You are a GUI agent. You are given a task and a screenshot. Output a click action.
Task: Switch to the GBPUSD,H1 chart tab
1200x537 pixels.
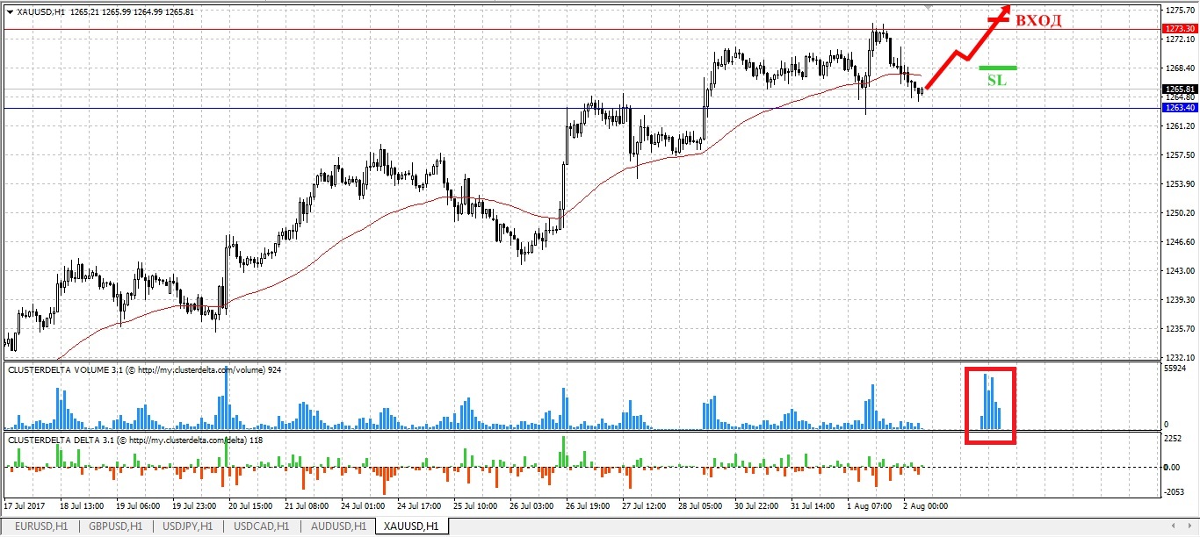click(x=113, y=526)
